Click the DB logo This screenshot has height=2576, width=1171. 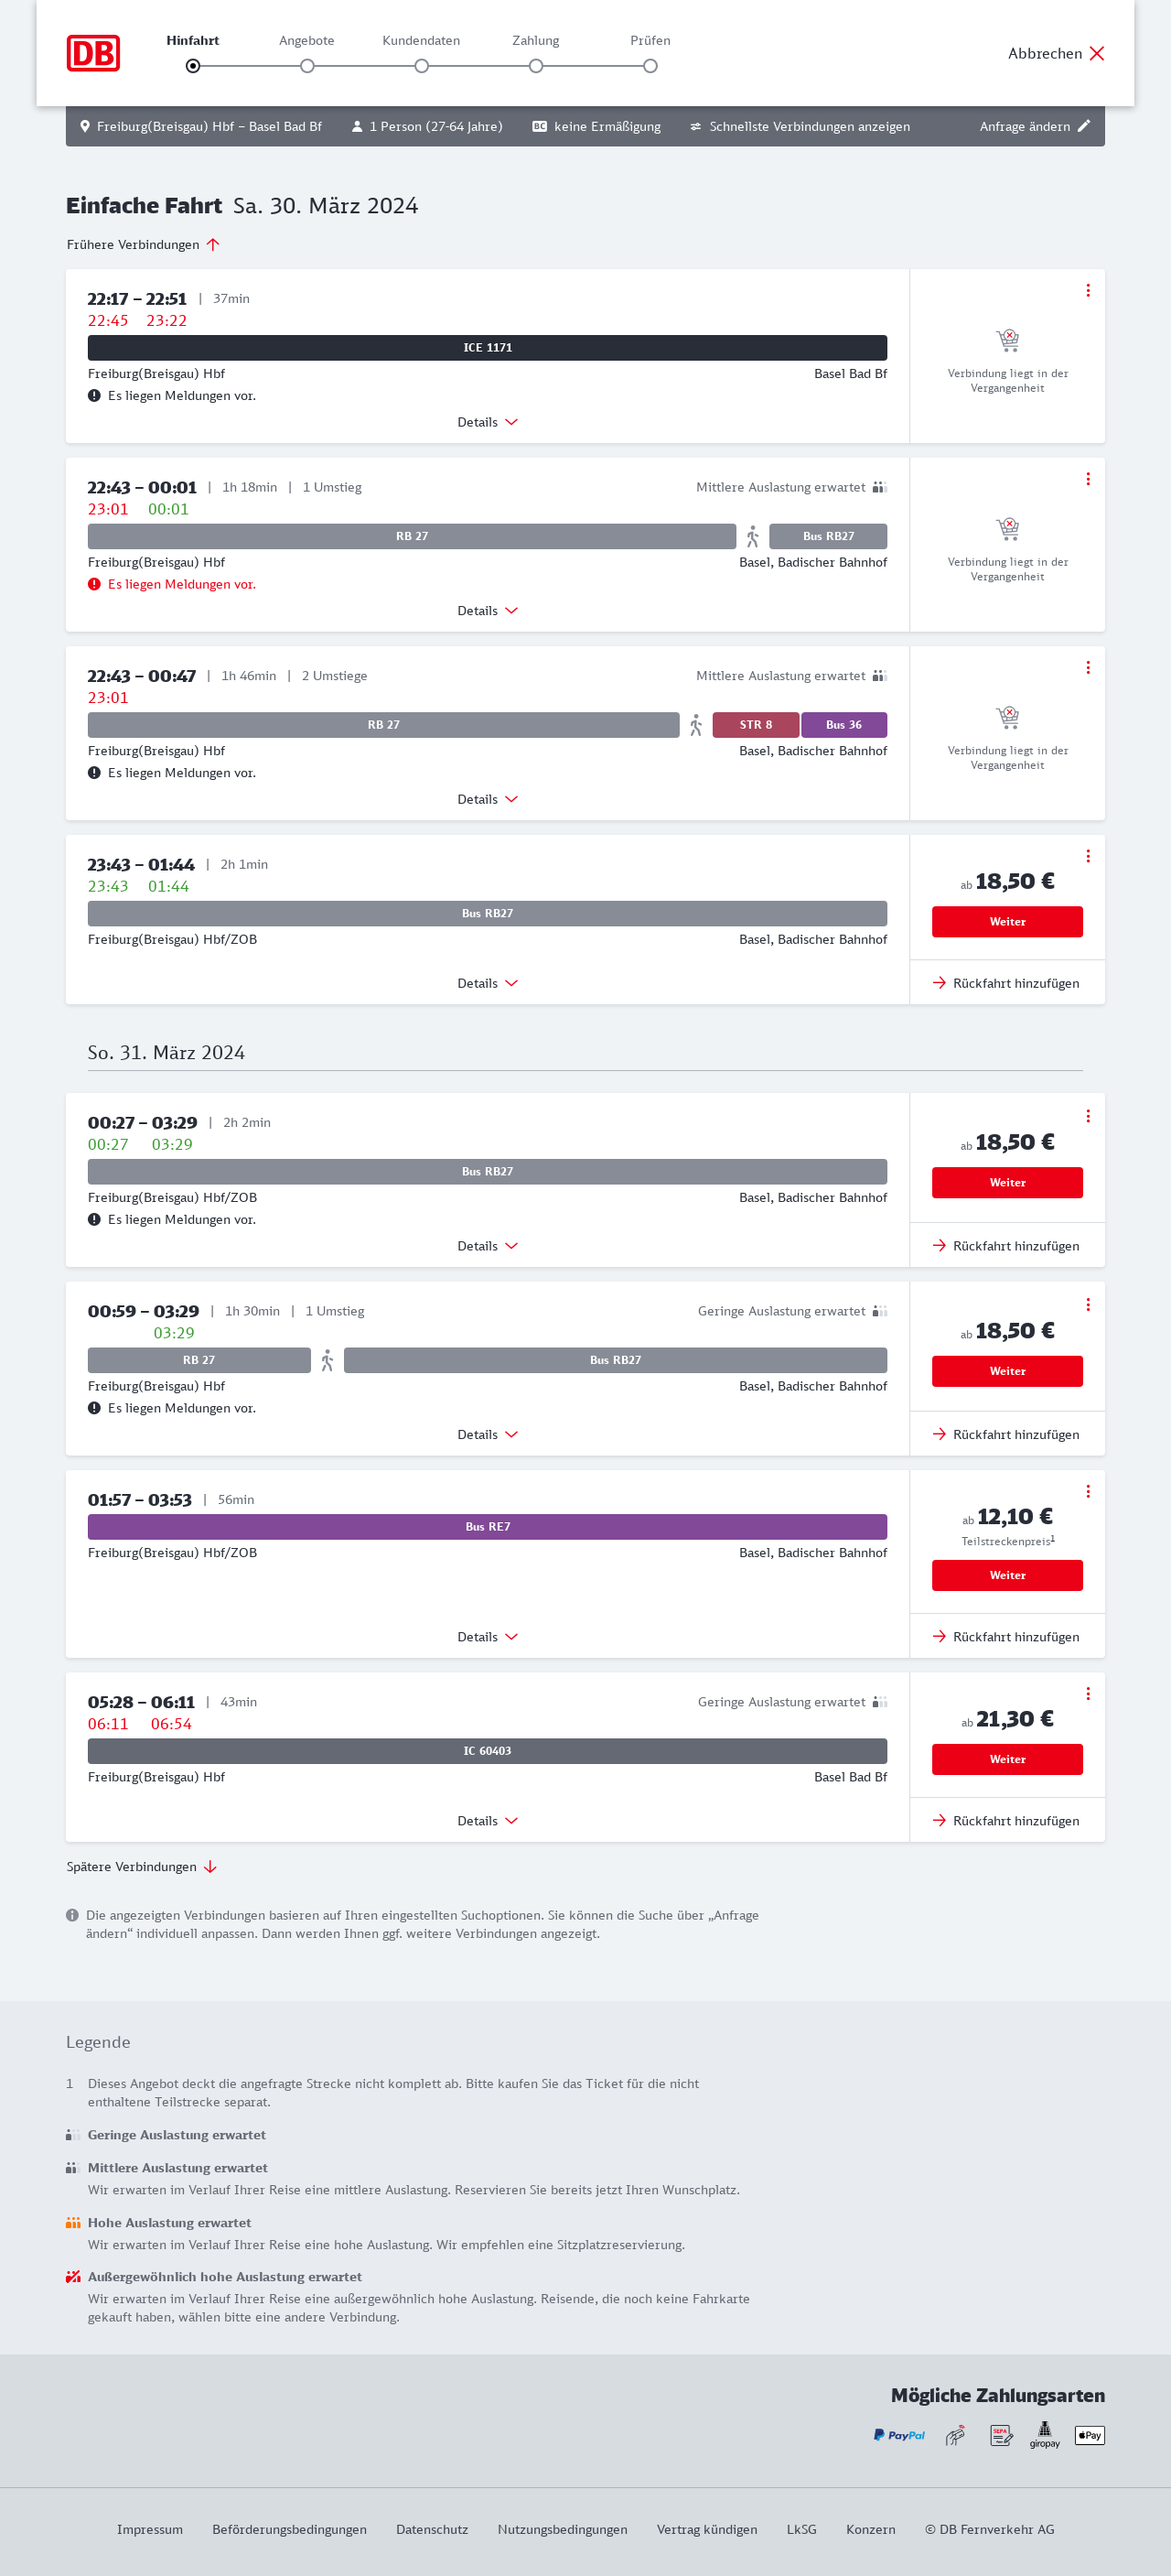click(x=93, y=53)
